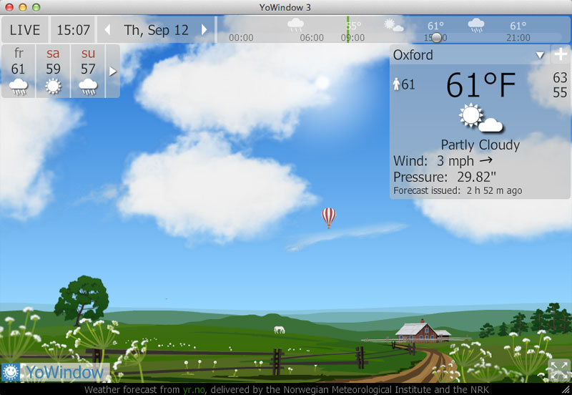The image size is (572, 395).
Task: Click the hot air balloon
Action: pyautogui.click(x=328, y=218)
